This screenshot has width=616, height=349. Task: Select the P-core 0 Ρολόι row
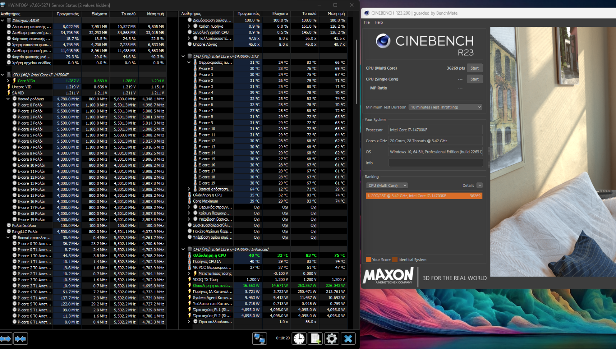click(x=83, y=105)
